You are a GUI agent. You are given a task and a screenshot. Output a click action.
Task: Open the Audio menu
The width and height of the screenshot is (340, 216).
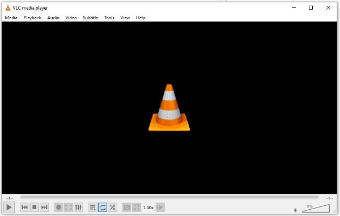click(53, 18)
